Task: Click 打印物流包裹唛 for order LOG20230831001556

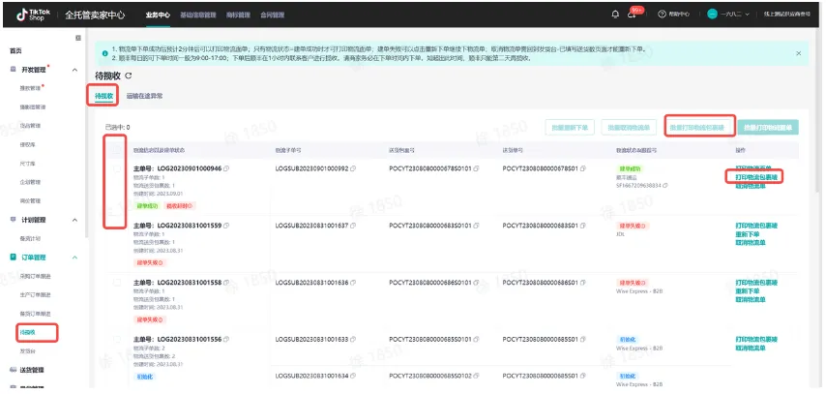Action: pos(756,339)
